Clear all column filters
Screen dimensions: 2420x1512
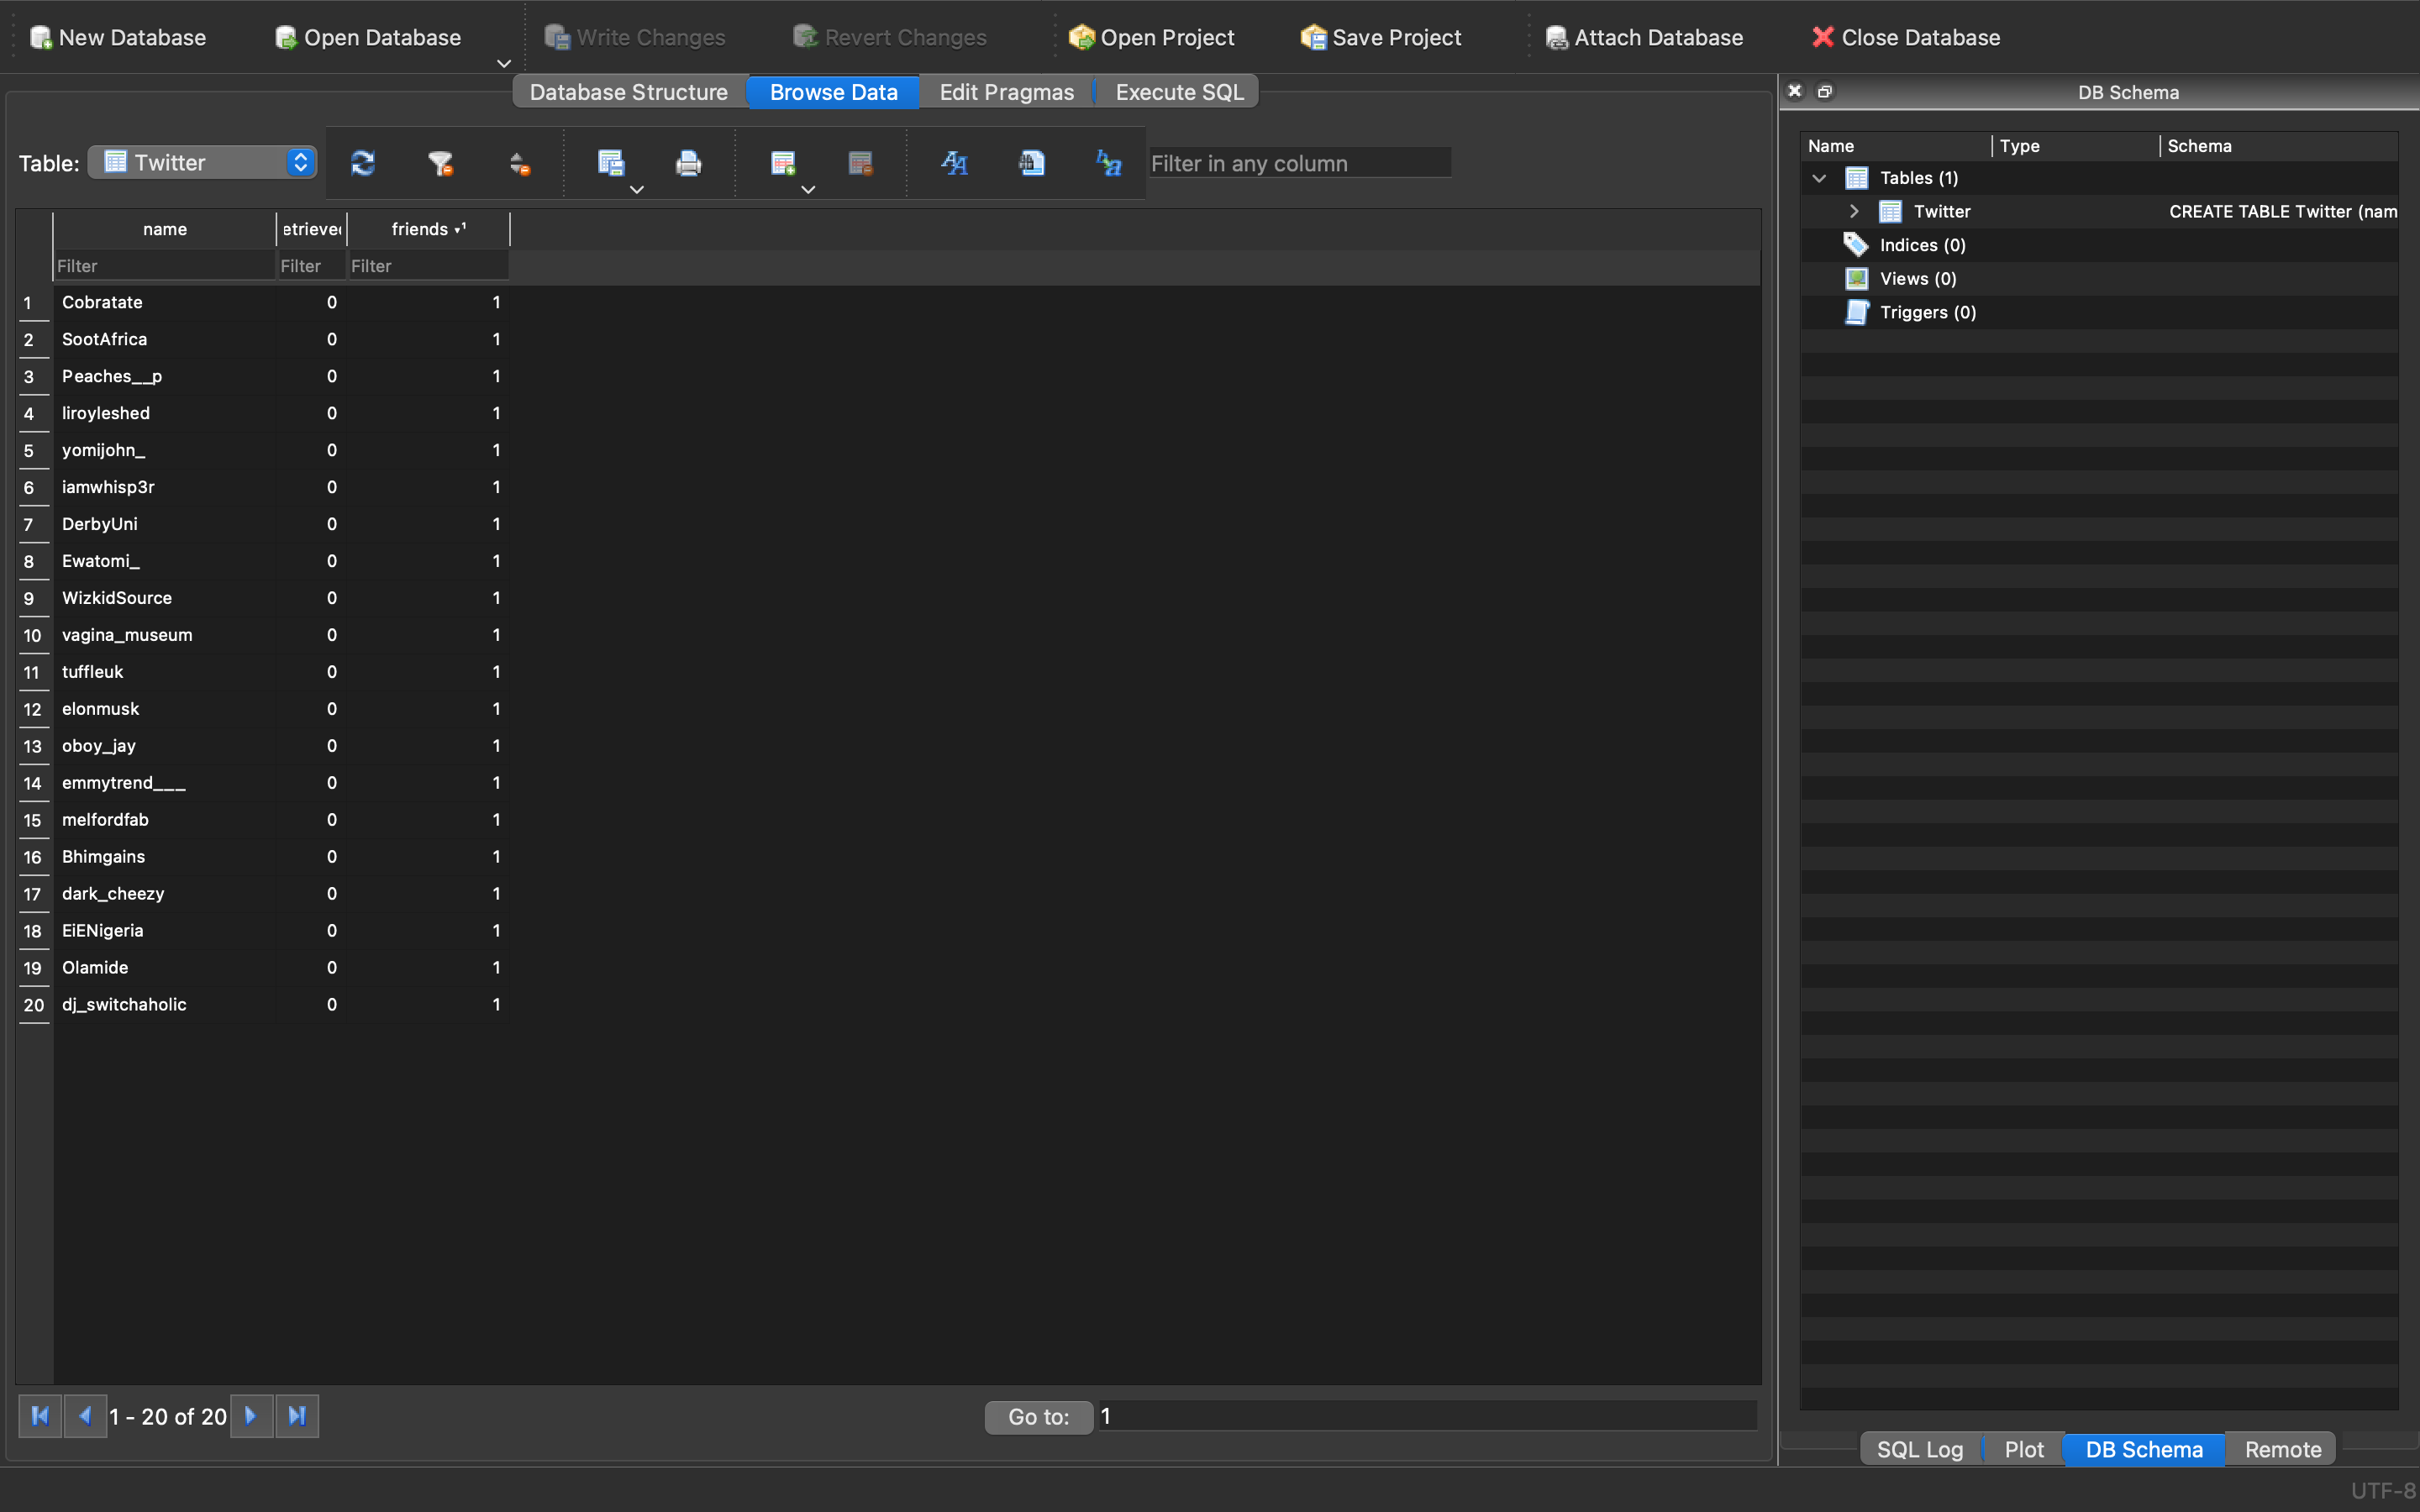(x=441, y=163)
